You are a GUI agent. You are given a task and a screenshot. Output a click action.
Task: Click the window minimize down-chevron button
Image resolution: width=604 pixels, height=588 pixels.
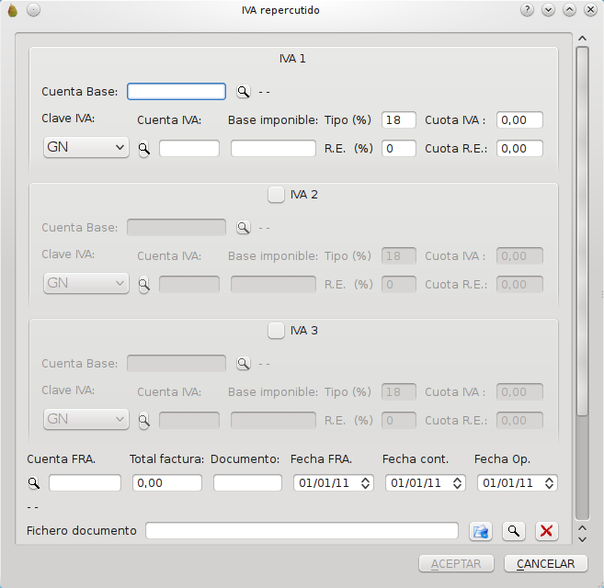pyautogui.click(x=548, y=9)
